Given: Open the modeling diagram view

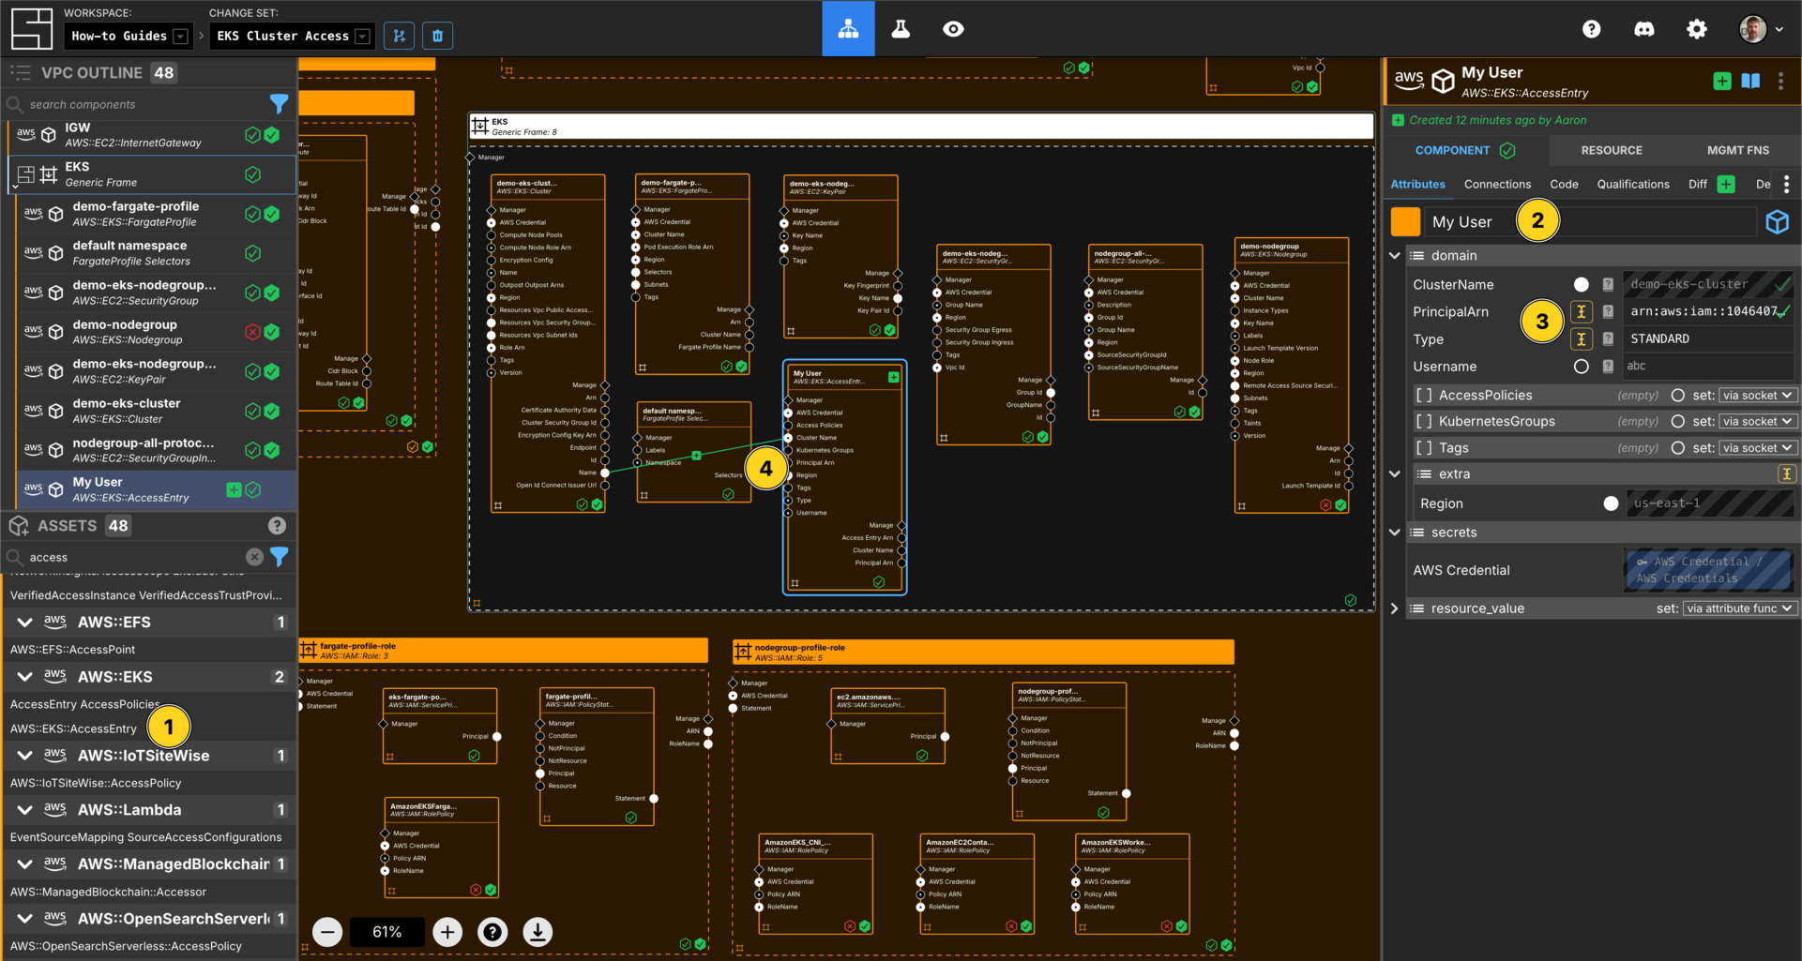Looking at the screenshot, I should coord(848,29).
